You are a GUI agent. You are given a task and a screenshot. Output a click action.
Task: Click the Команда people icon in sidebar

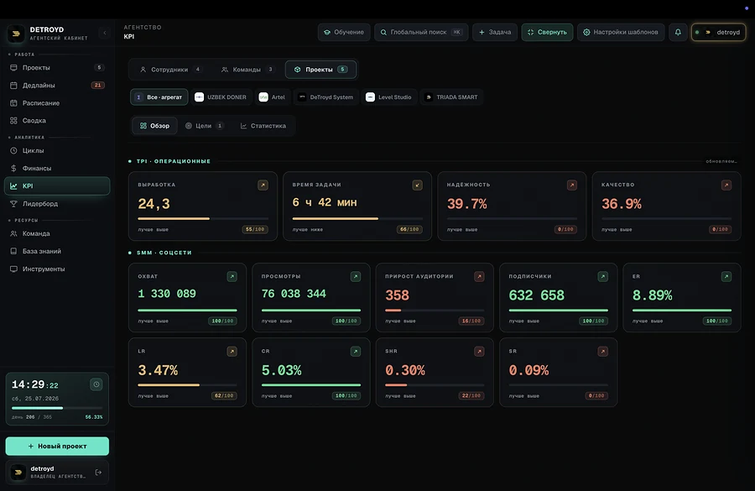point(13,233)
